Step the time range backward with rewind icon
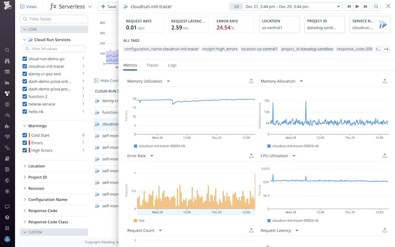 click(349, 7)
